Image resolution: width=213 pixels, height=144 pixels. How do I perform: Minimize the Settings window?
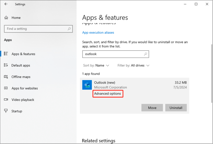(x=185, y=4)
